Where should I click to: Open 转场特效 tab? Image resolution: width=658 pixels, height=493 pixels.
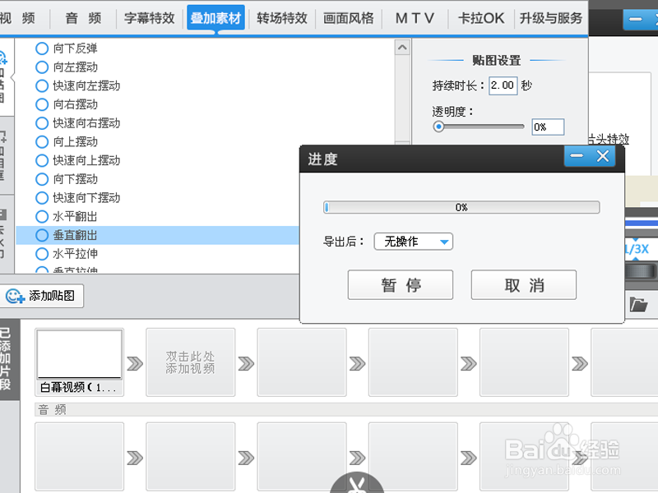pos(282,18)
